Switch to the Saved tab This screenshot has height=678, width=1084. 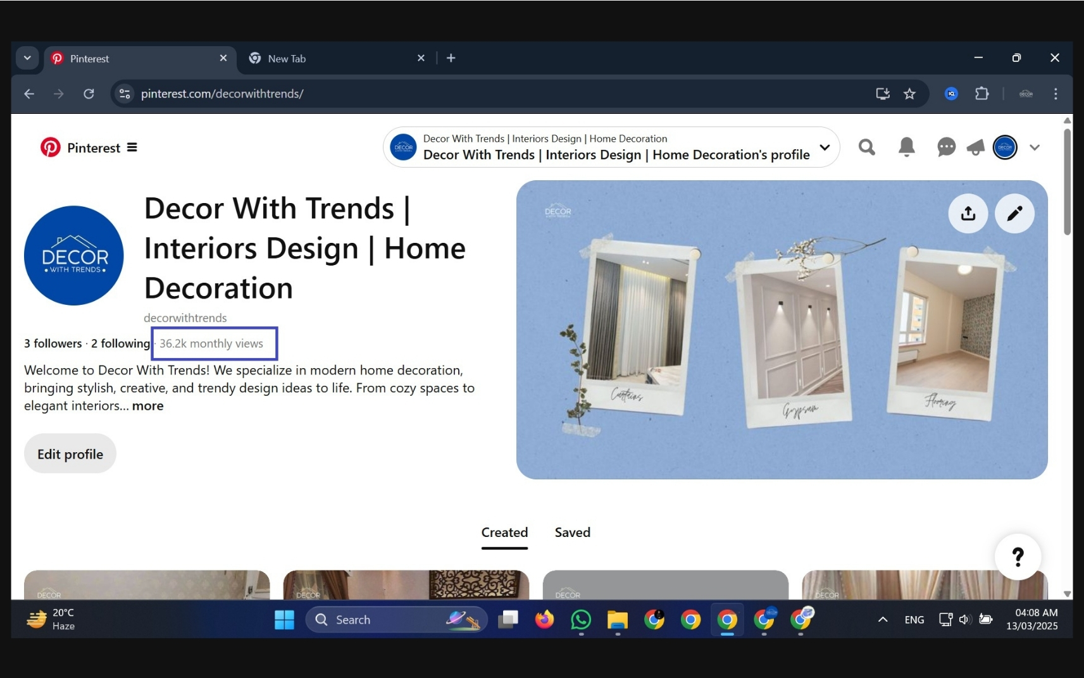573,533
